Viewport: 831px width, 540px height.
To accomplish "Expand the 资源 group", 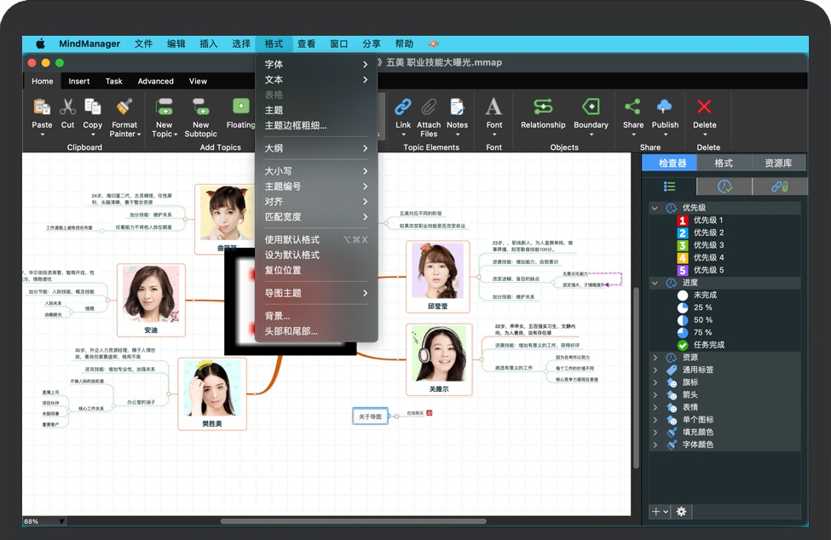I will tap(655, 358).
